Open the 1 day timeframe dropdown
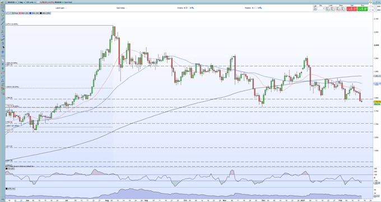 pos(22,2)
